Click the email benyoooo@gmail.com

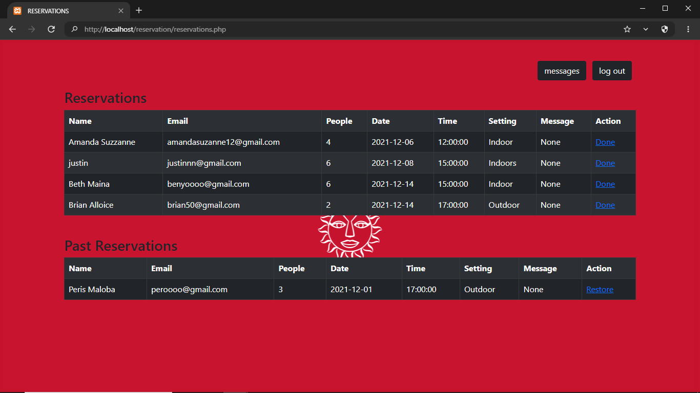tap(208, 184)
